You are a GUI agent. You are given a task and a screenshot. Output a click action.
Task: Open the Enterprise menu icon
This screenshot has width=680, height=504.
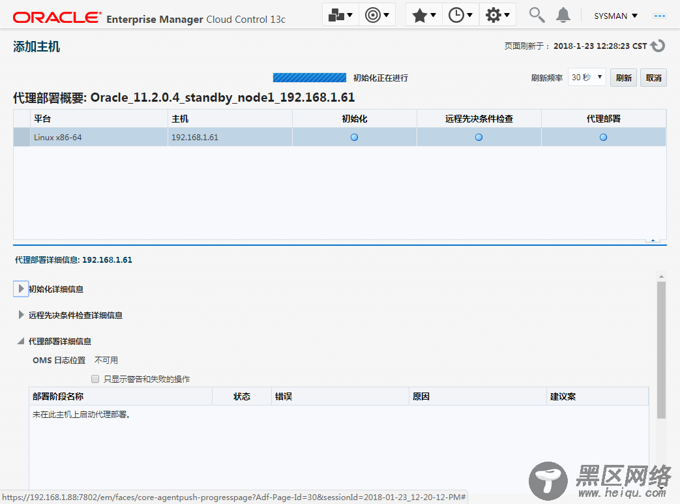340,15
